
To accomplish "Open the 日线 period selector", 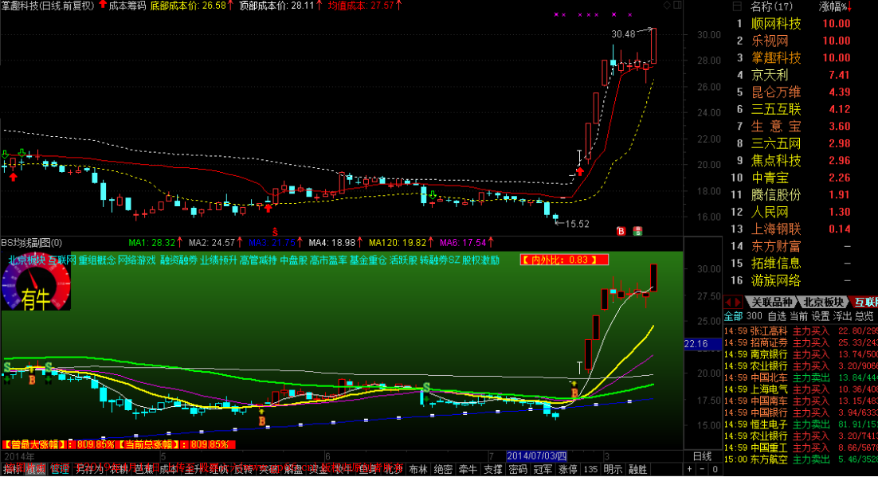I will (x=702, y=456).
